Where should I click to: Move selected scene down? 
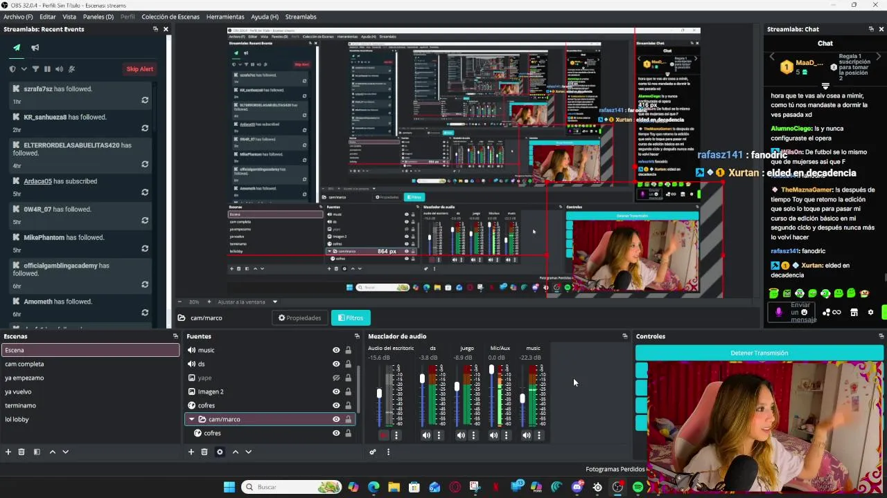coord(65,452)
